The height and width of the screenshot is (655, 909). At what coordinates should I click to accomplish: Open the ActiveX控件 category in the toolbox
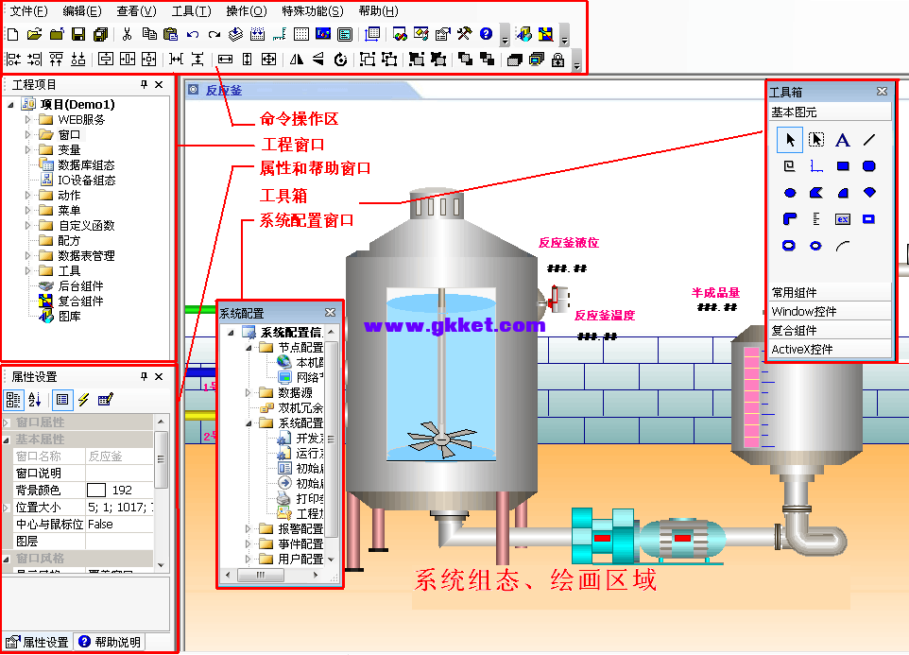[x=830, y=350]
